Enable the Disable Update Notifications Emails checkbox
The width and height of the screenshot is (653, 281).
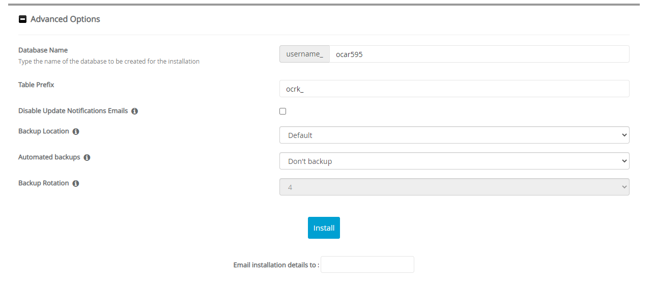pos(283,111)
